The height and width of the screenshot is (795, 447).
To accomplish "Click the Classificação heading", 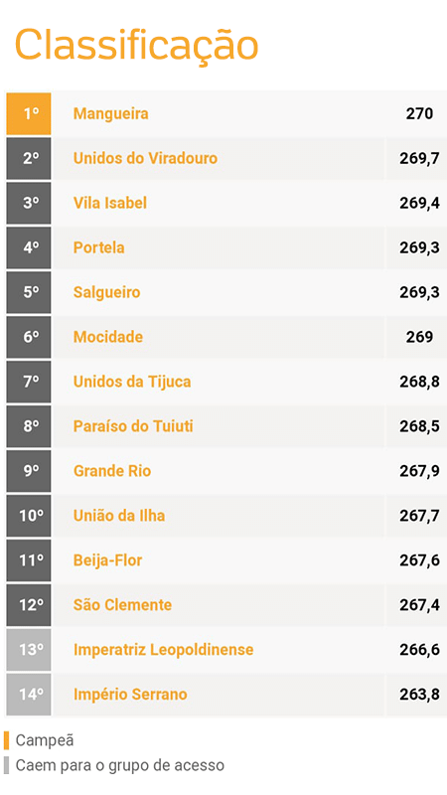I will tap(137, 46).
